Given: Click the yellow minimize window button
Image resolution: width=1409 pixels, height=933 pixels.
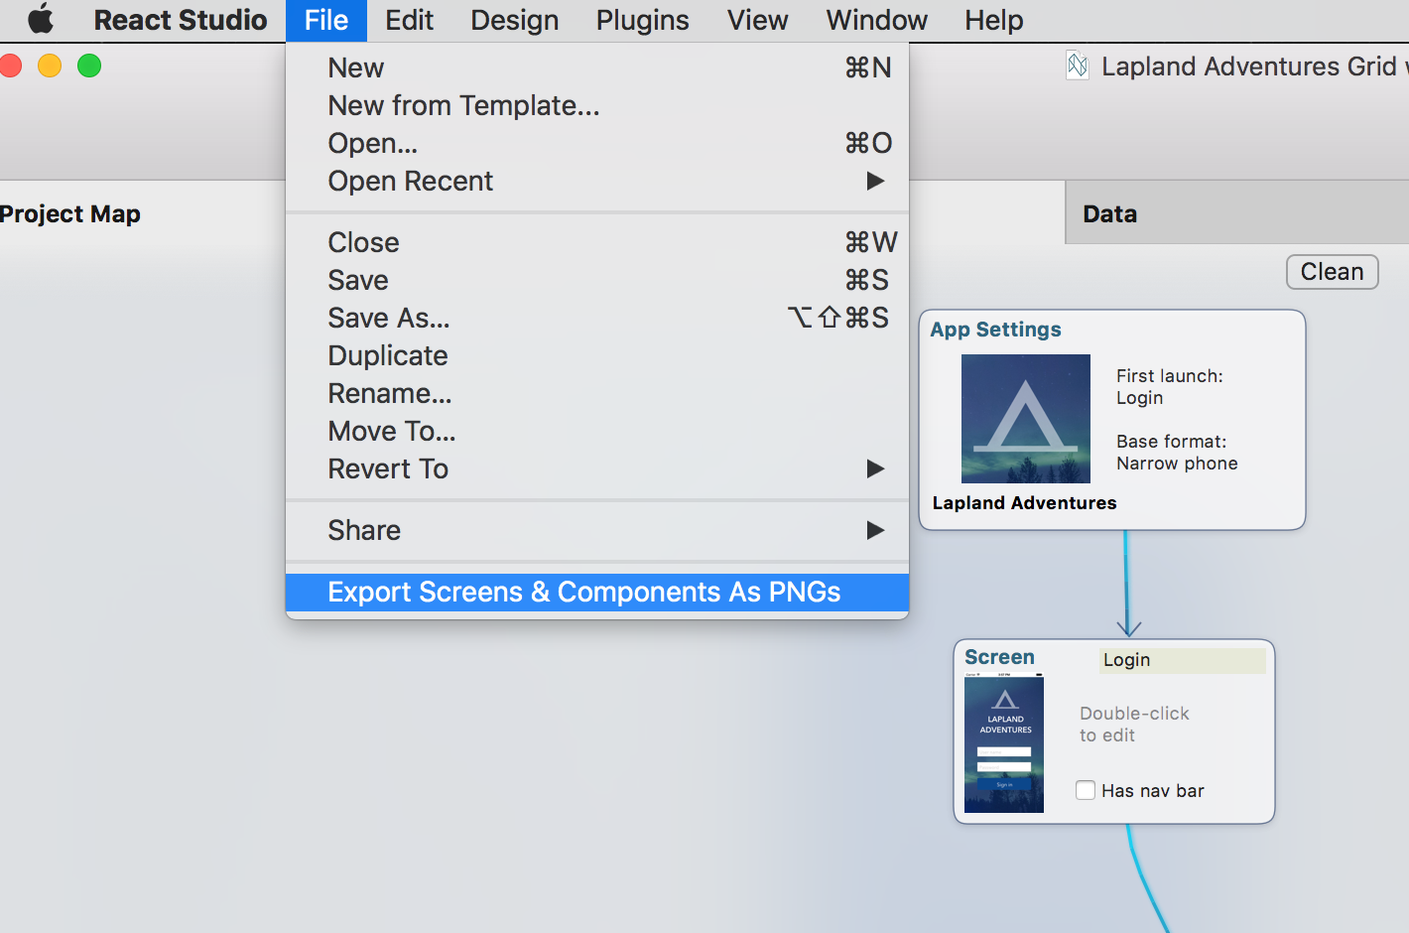Looking at the screenshot, I should click(50, 66).
